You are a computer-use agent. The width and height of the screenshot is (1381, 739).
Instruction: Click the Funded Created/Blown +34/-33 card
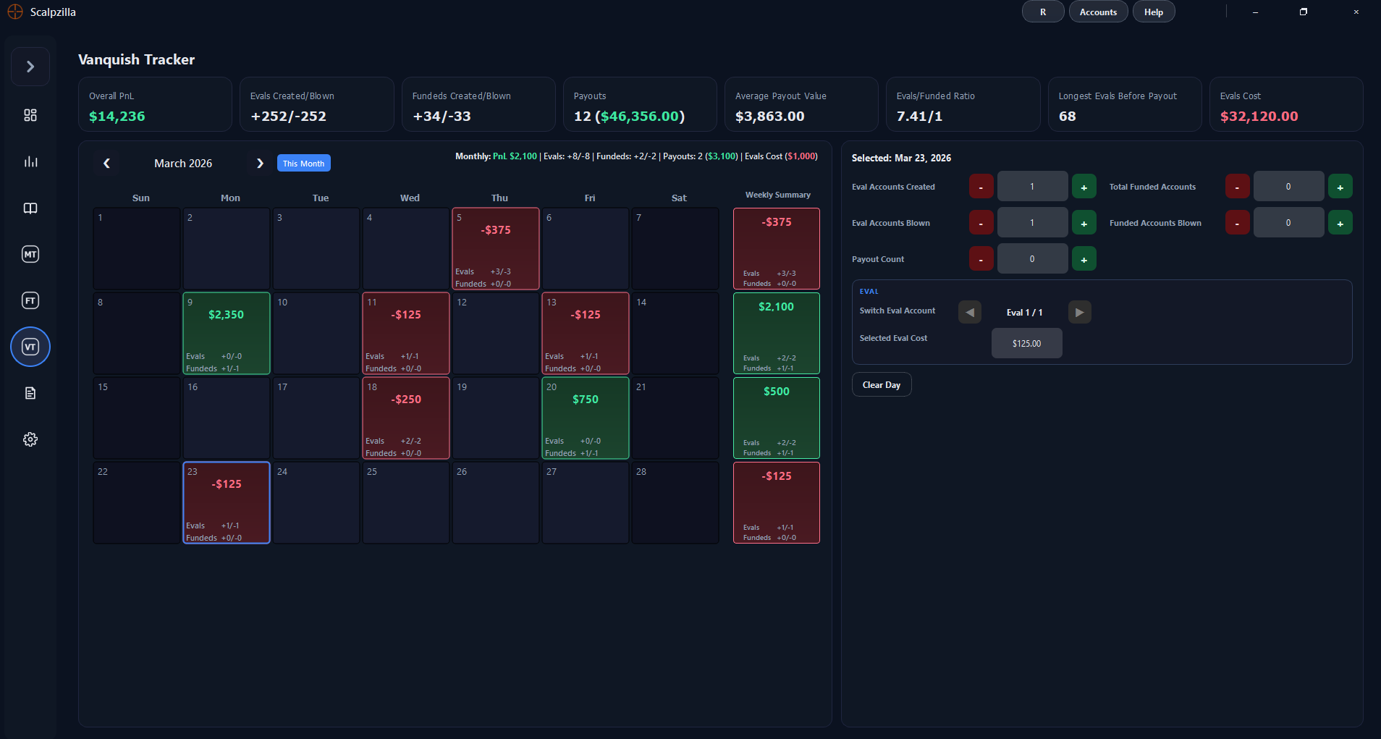pos(478,105)
